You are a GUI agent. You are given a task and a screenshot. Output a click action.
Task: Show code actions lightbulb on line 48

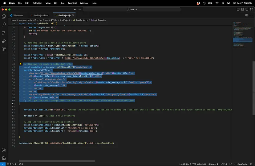20,64
